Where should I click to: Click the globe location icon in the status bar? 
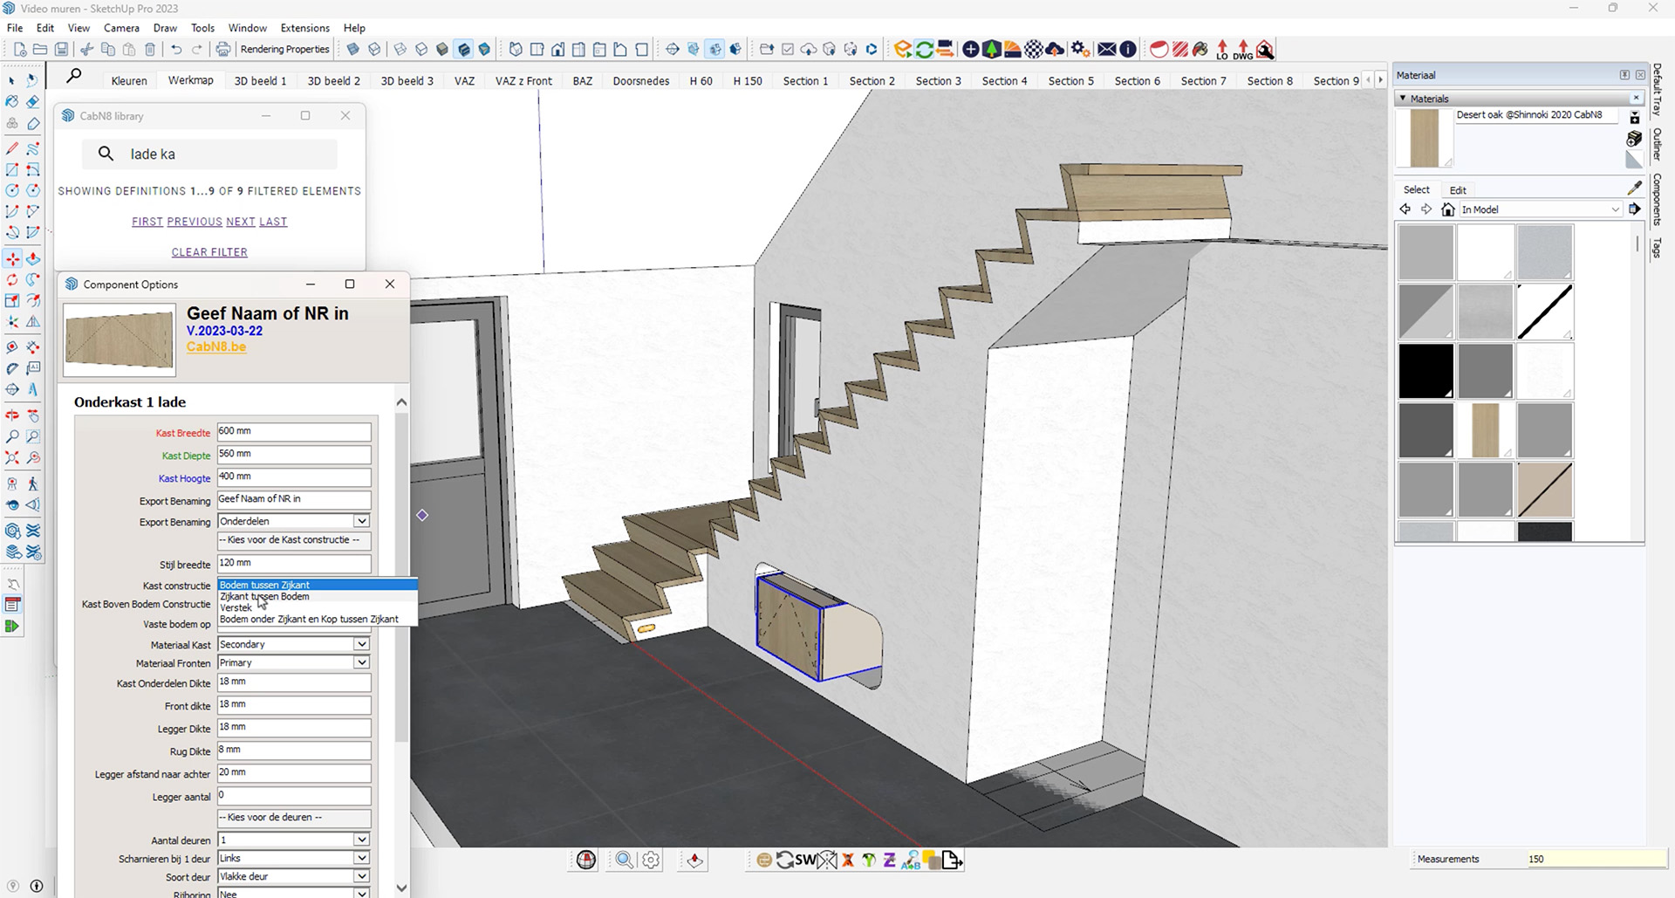(x=585, y=860)
